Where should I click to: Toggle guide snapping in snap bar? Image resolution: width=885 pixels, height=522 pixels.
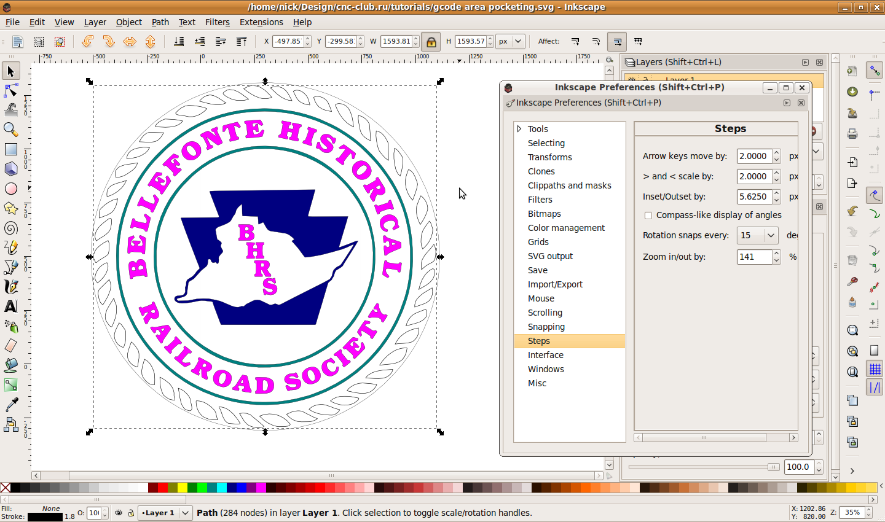tap(875, 388)
